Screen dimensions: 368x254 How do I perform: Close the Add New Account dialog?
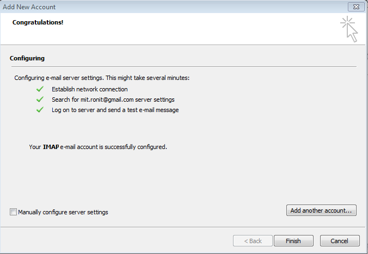356,7
